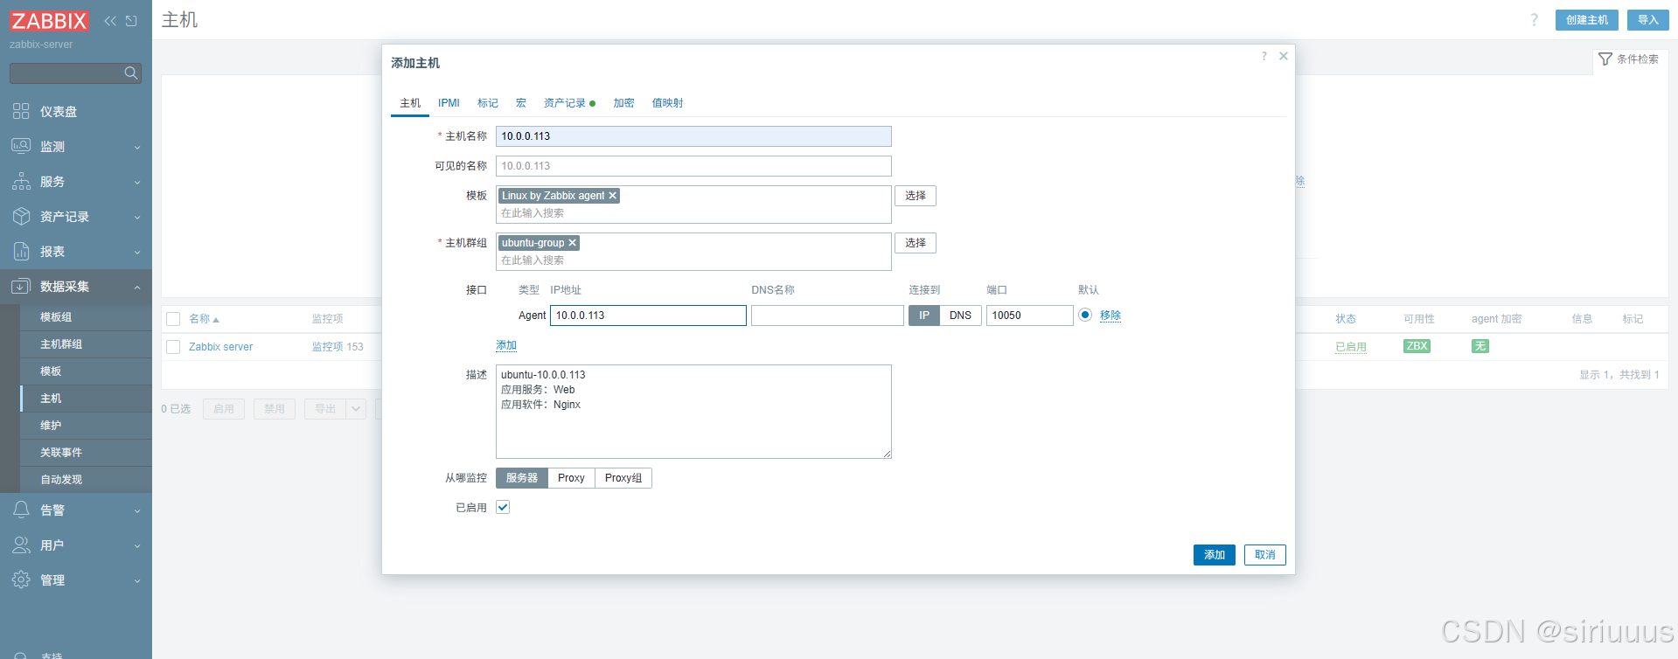Click the Cancel (取消) button
This screenshot has height=659, width=1678.
pyautogui.click(x=1264, y=555)
